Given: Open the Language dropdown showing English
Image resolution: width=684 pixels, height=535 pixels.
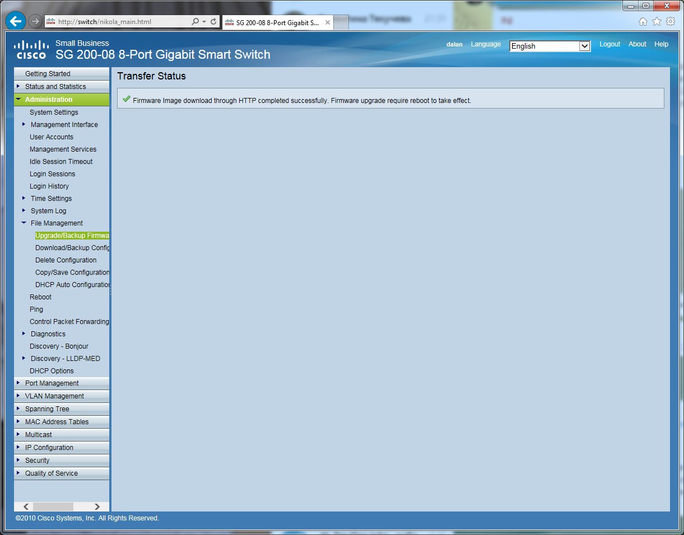Looking at the screenshot, I should pos(550,46).
